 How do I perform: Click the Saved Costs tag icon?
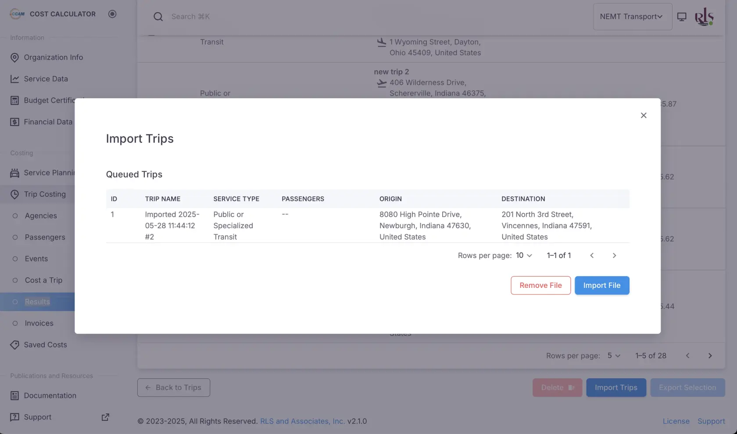(14, 345)
